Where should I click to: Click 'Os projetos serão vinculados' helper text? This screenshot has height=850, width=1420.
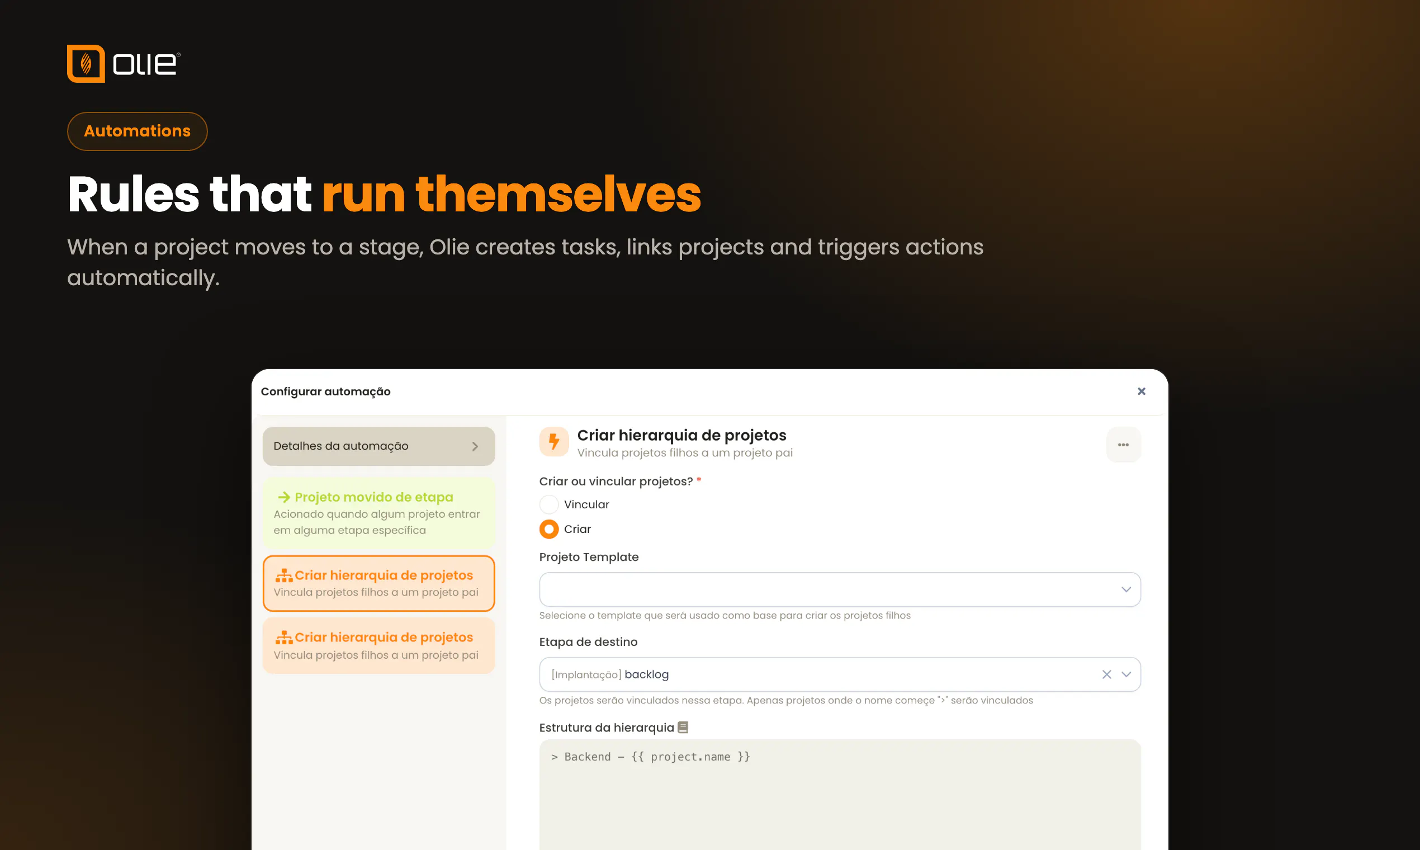(x=785, y=701)
